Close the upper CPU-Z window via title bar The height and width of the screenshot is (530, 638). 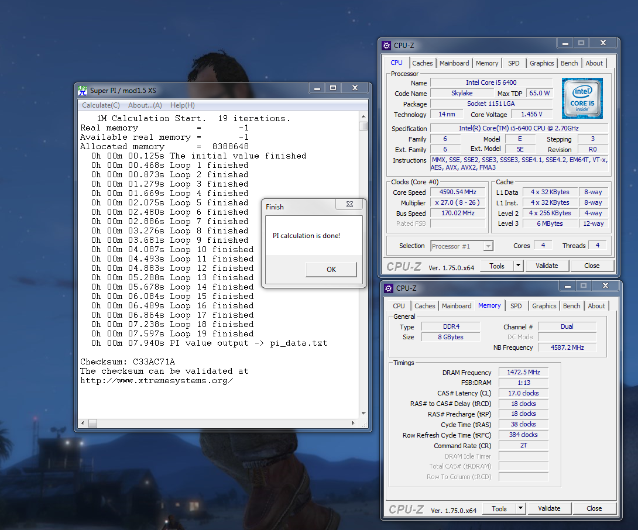[x=603, y=43]
